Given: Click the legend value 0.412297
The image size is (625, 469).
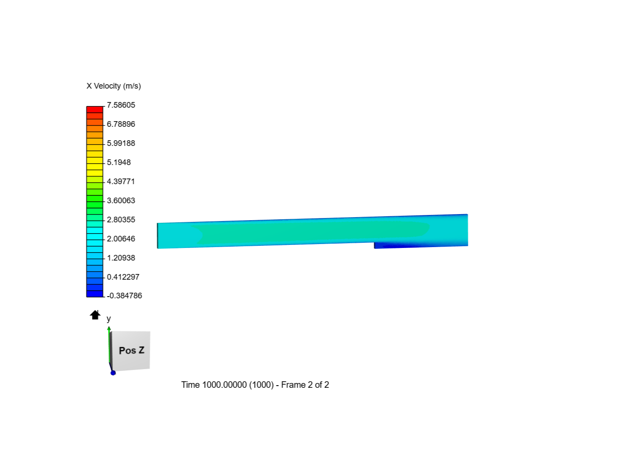Looking at the screenshot, I should point(123,277).
